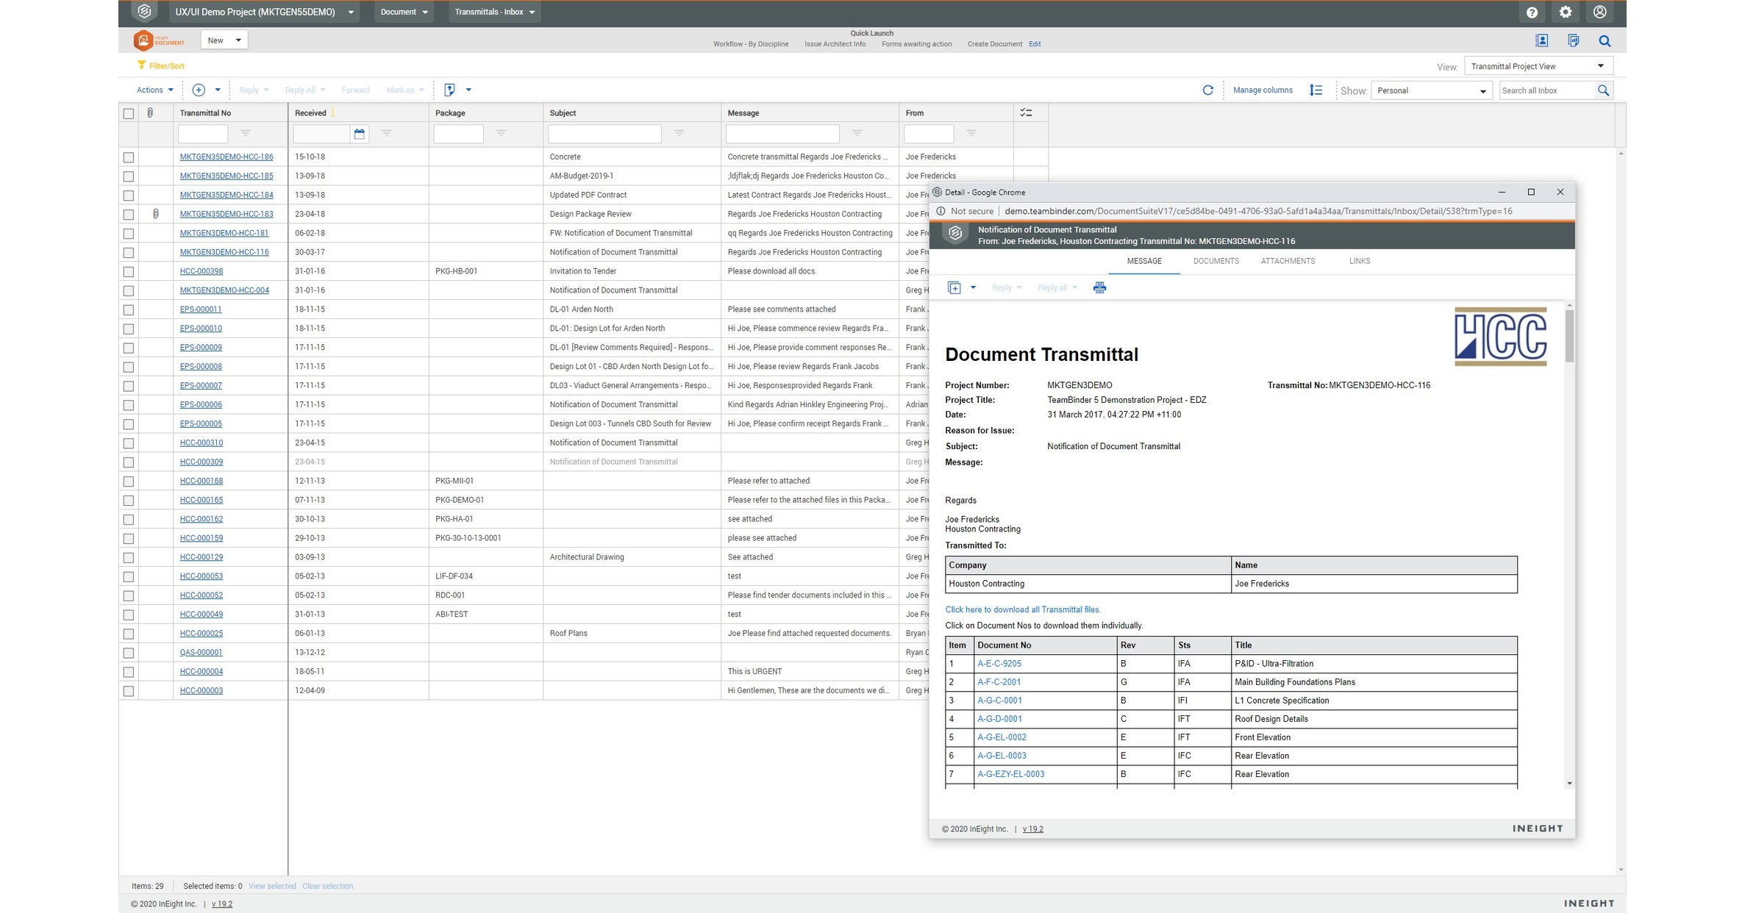
Task: Print the document transmittal detail
Action: click(1099, 287)
